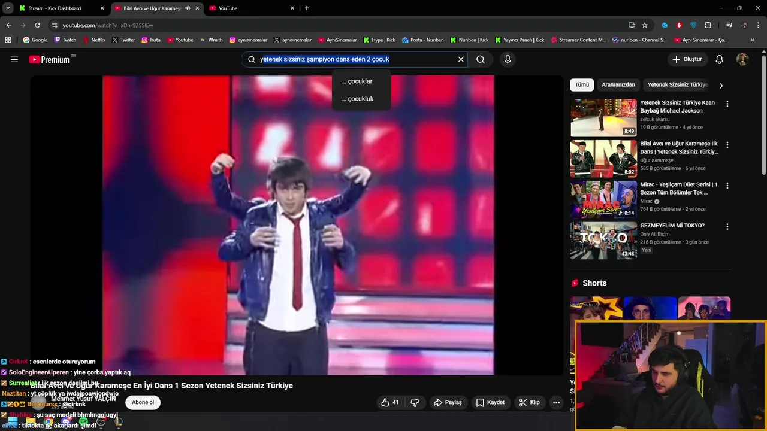Open Windows Start menu
This screenshot has width=767, height=431.
tap(13, 422)
